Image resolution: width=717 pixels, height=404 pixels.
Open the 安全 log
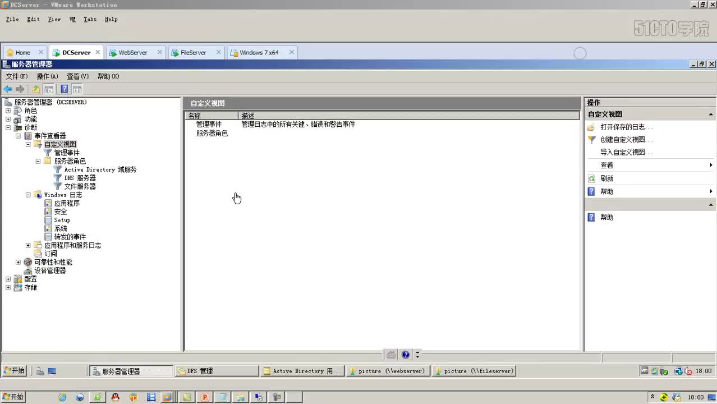[x=61, y=212]
